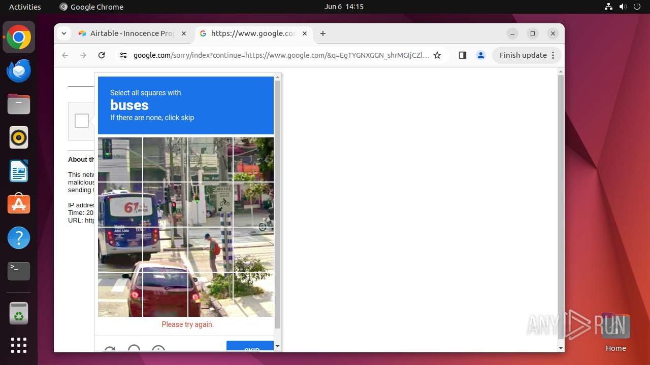
Task: Open Chrome three-dot menu
Action: (x=553, y=55)
